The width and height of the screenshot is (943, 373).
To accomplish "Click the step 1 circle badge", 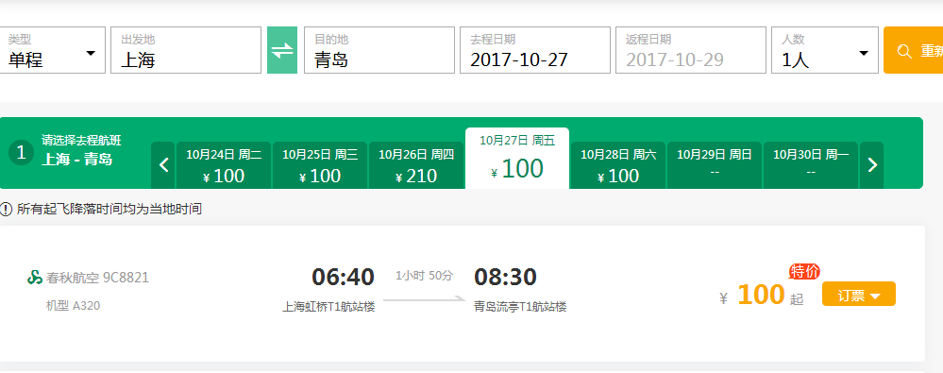I will coord(21,153).
